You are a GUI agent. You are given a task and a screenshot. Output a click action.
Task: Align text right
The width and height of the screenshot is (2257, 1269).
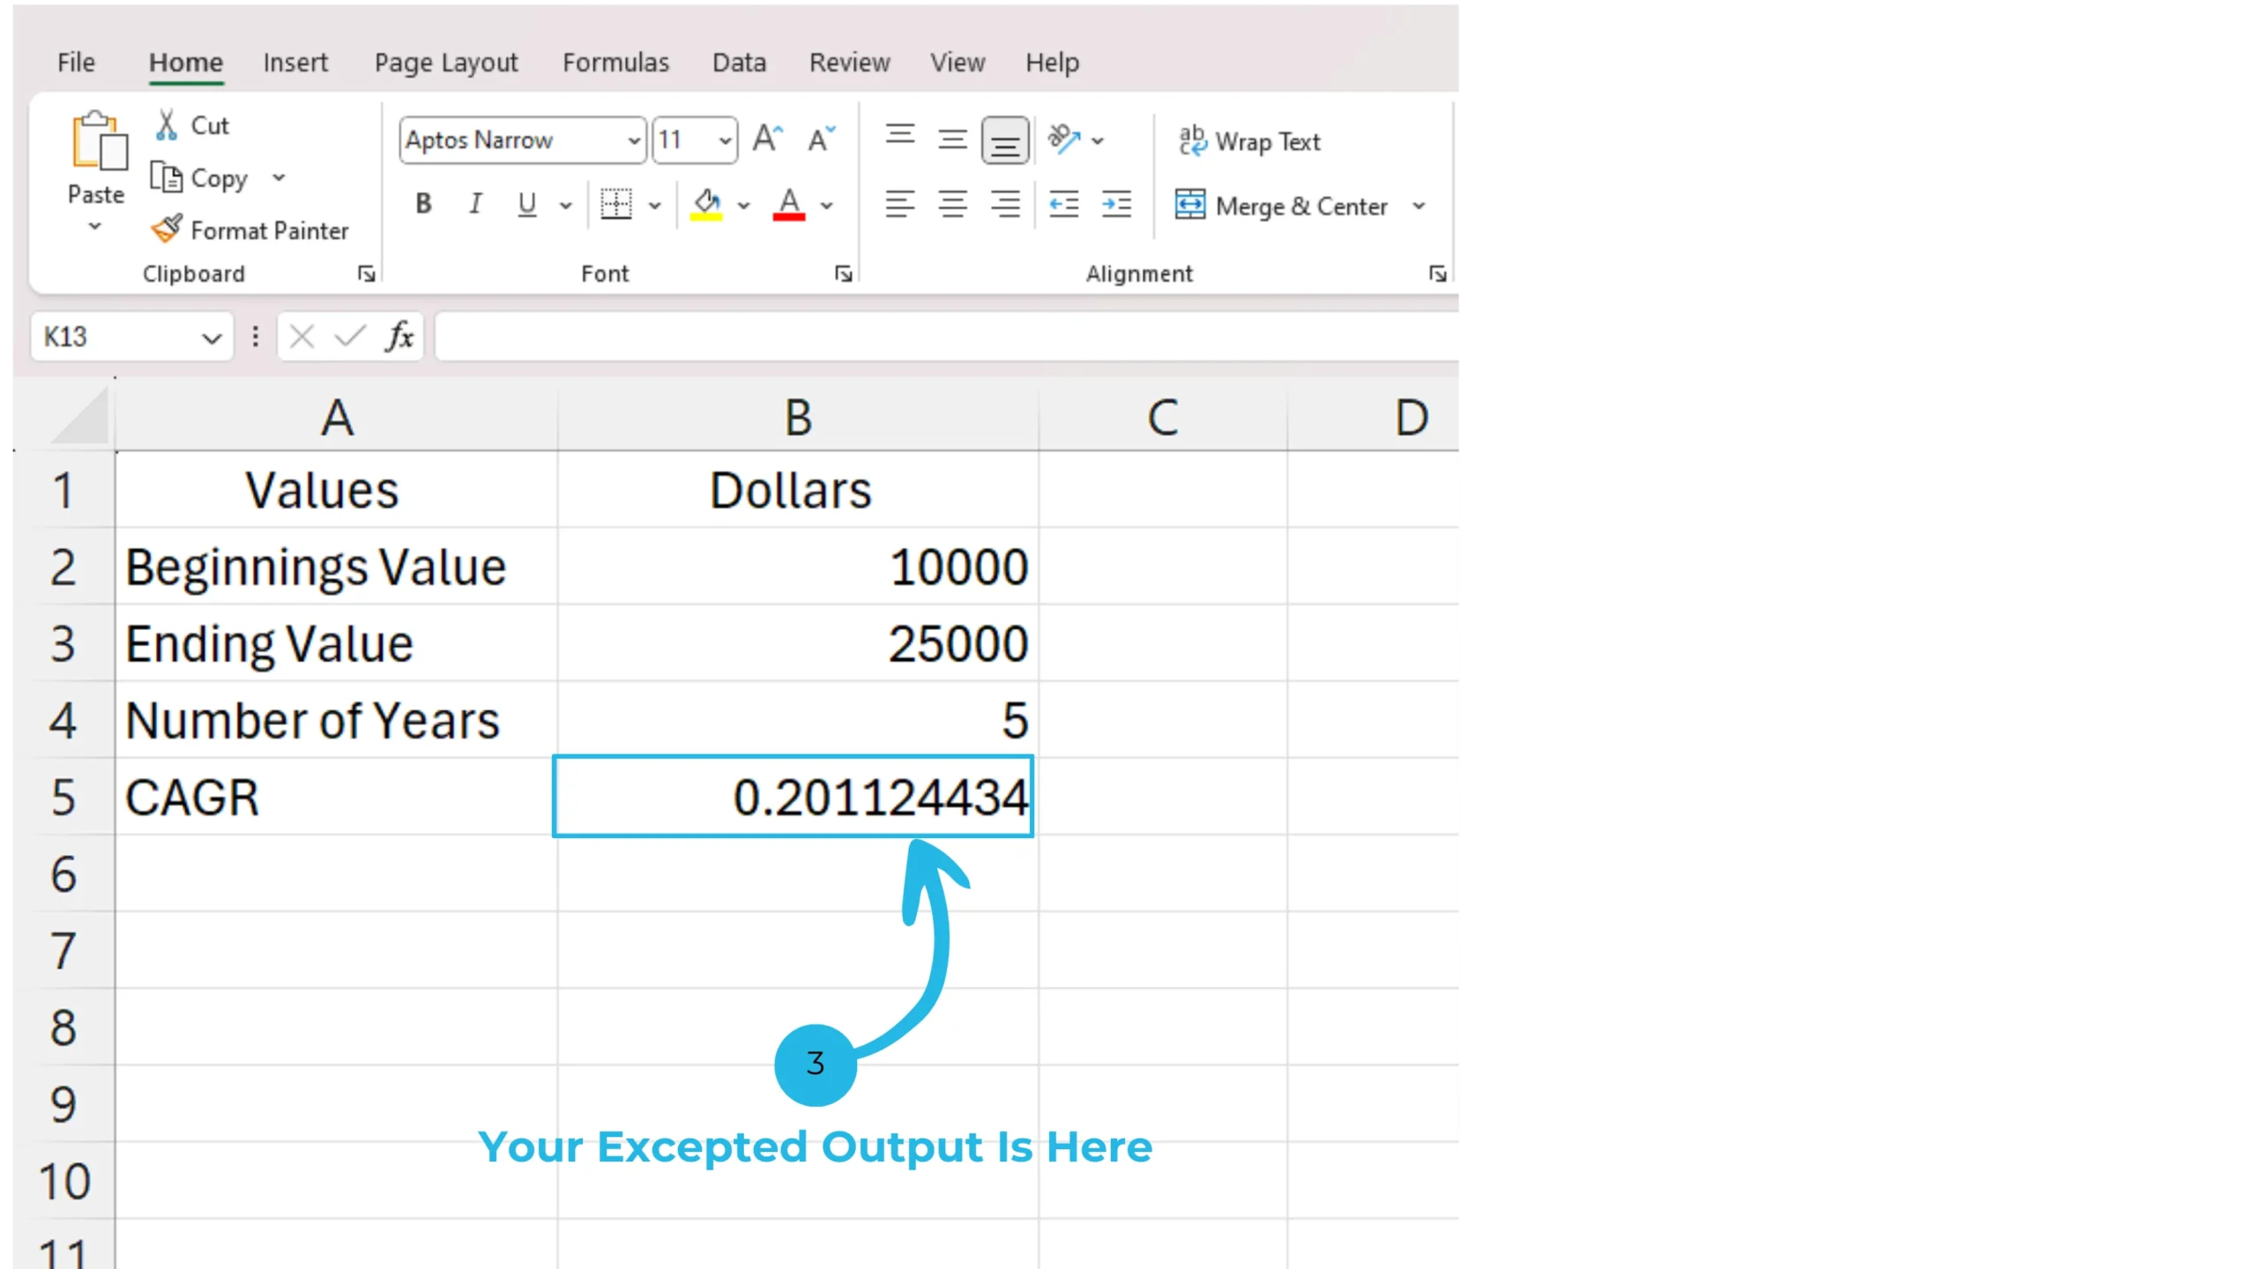click(x=1005, y=204)
